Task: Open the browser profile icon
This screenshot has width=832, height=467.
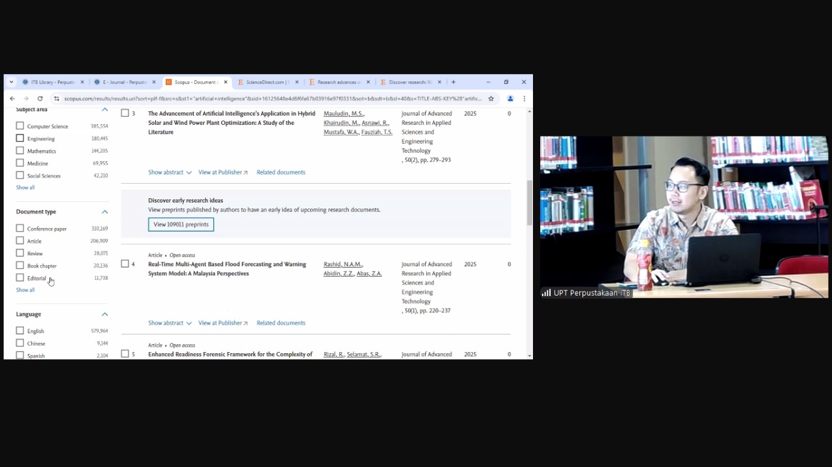Action: (x=510, y=99)
